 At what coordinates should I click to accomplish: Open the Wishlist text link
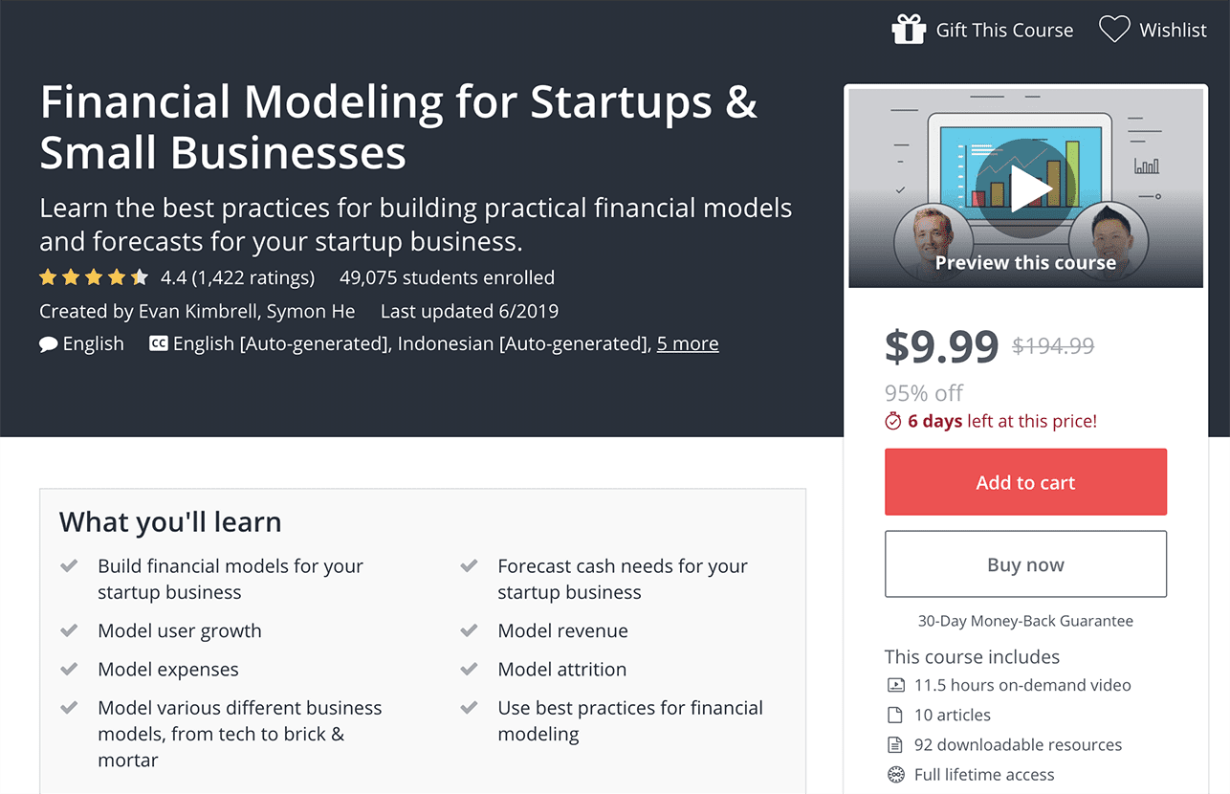(x=1173, y=30)
